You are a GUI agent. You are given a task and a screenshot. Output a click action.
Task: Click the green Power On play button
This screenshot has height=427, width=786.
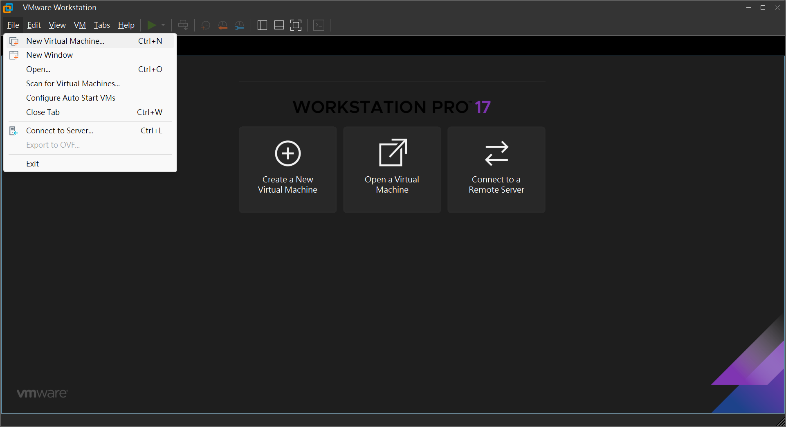click(151, 25)
